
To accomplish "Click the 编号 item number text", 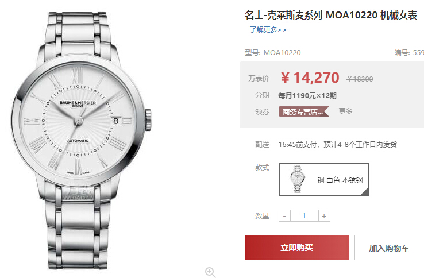I will click(409, 52).
